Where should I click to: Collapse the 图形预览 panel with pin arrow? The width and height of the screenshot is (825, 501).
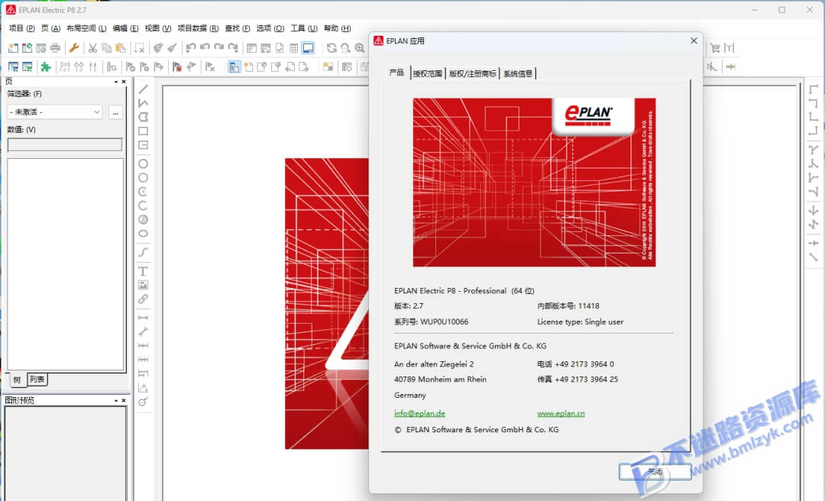116,400
